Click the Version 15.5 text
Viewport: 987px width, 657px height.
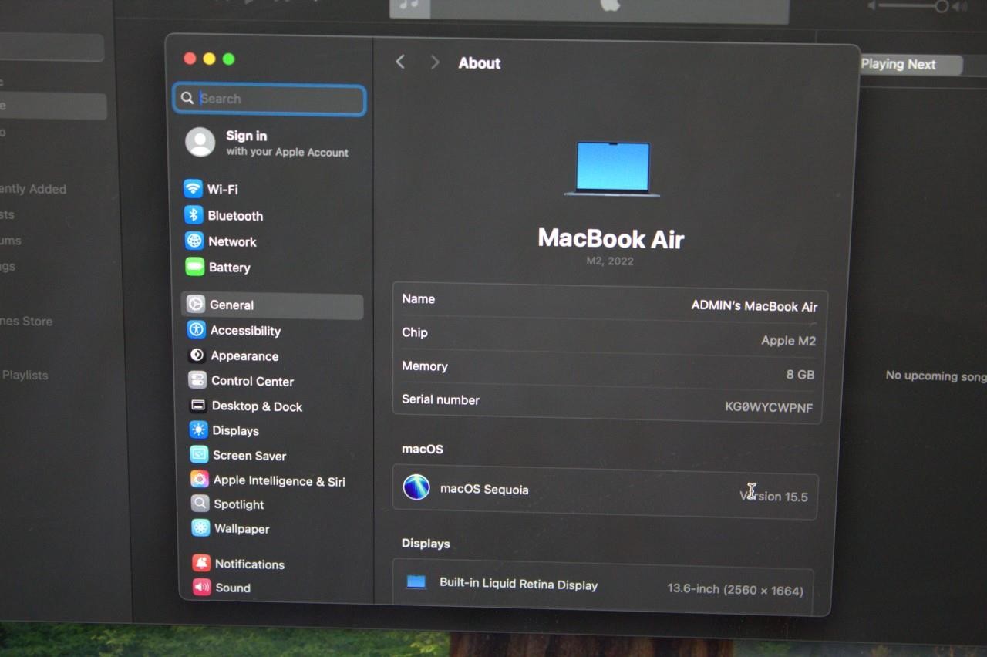point(773,496)
